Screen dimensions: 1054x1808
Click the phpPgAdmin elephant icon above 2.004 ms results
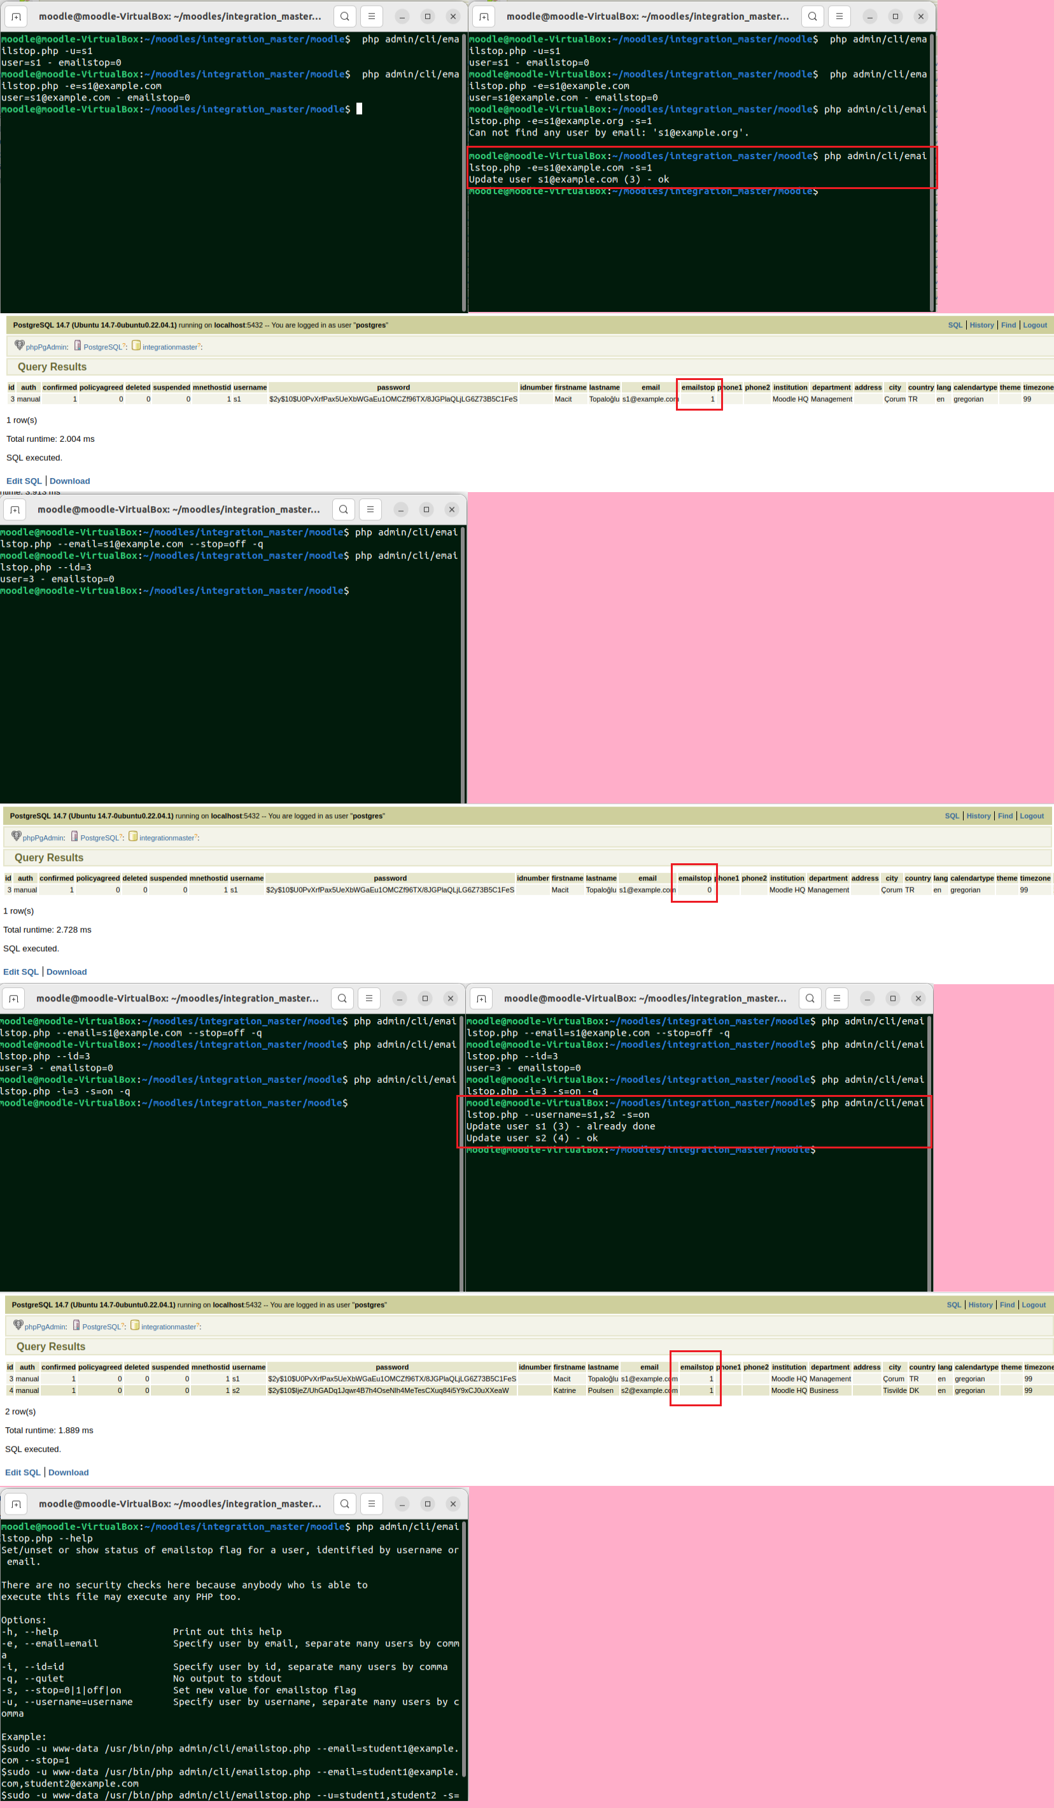(19, 345)
